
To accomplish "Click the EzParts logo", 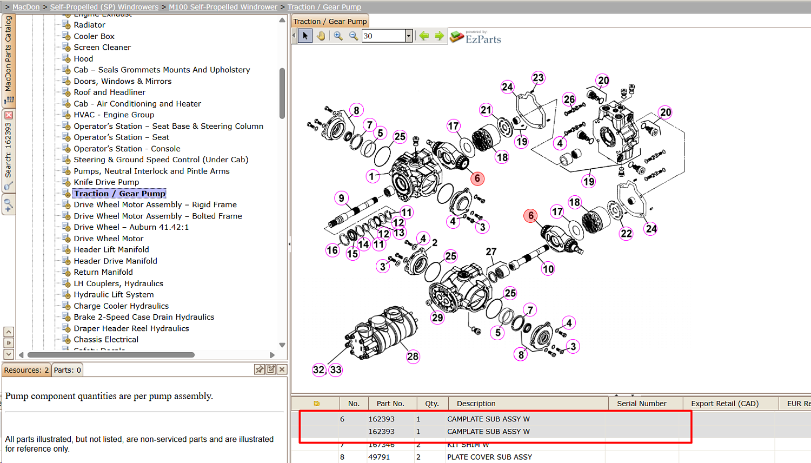I will pos(476,37).
